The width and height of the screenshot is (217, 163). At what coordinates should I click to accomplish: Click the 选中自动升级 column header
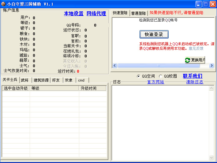coord(16,88)
